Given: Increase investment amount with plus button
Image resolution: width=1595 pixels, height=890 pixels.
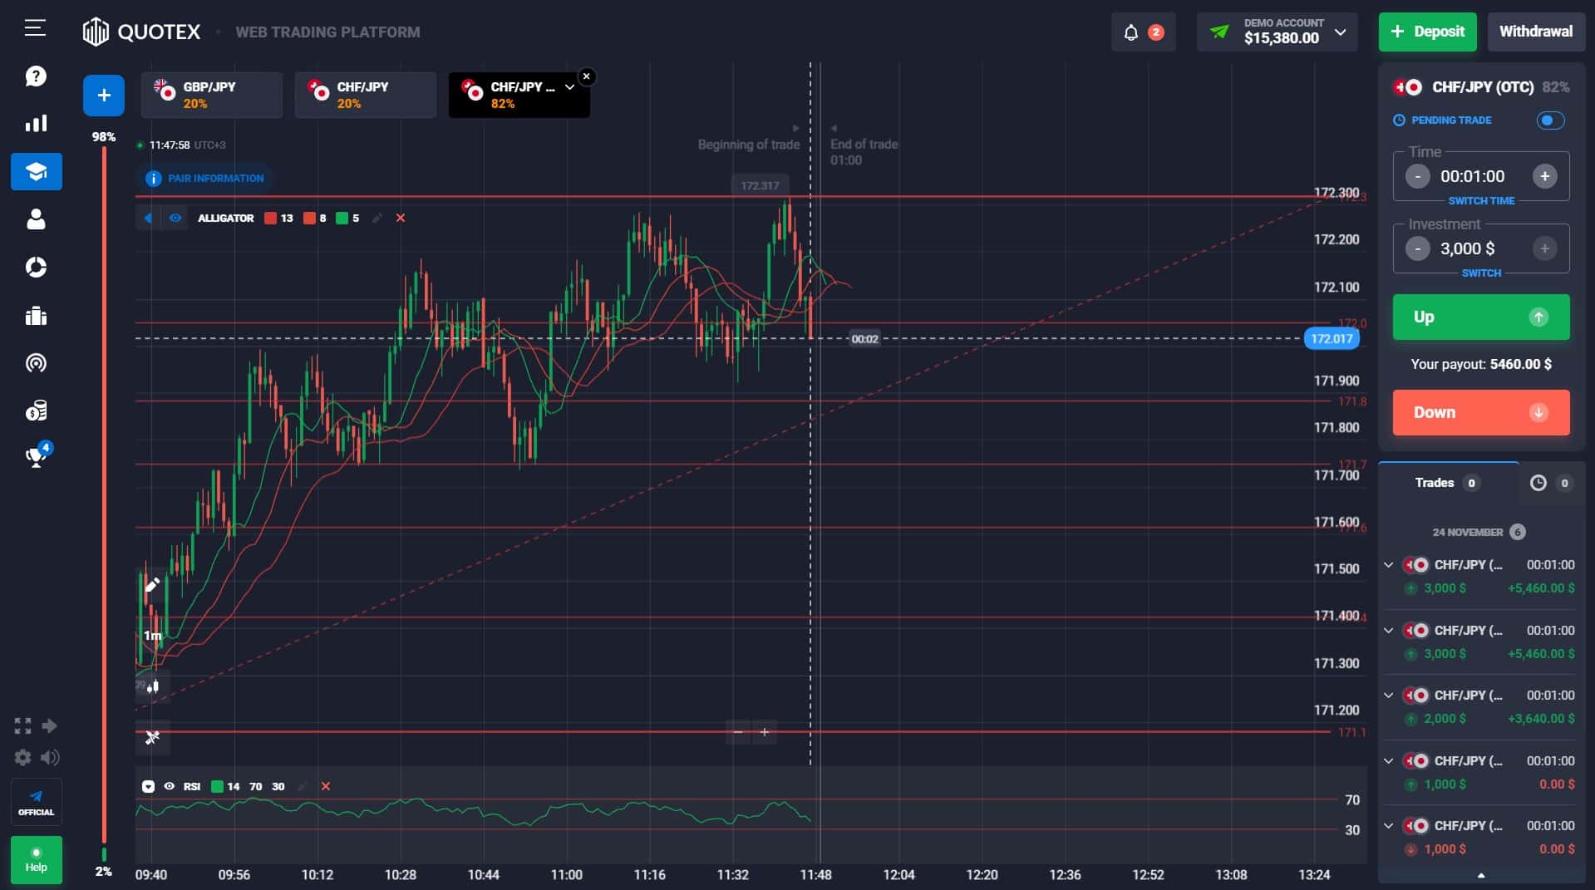Looking at the screenshot, I should pyautogui.click(x=1544, y=248).
